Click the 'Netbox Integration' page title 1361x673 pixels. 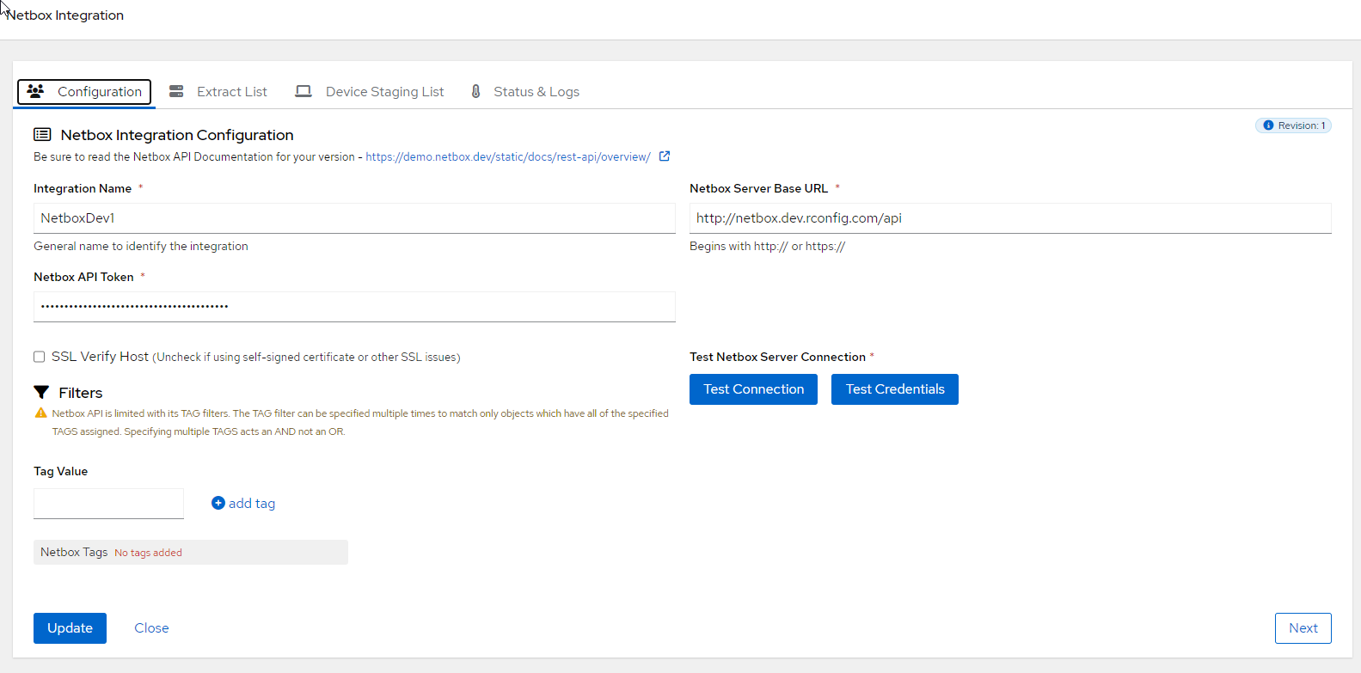[x=65, y=15]
